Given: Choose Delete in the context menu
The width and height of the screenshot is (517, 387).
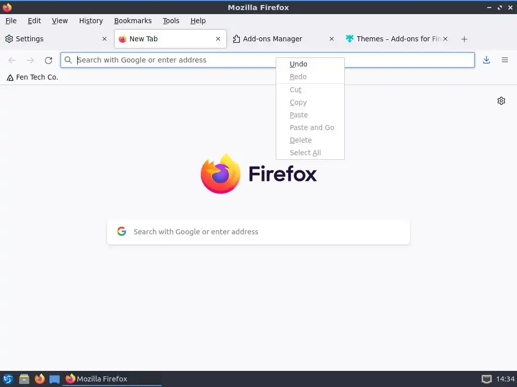Looking at the screenshot, I should (x=311, y=140).
